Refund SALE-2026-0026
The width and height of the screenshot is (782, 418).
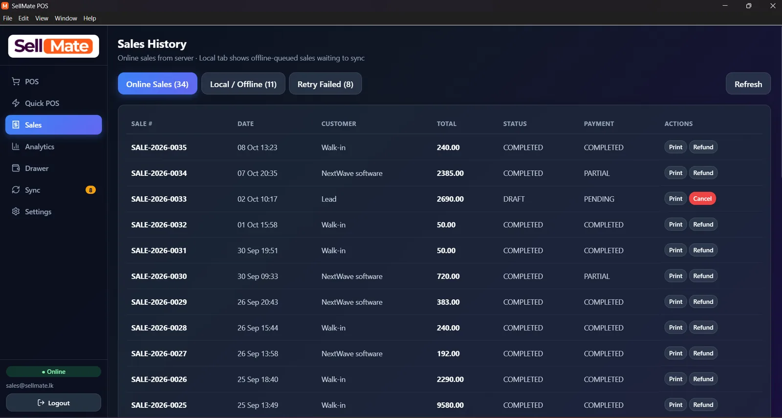click(703, 379)
